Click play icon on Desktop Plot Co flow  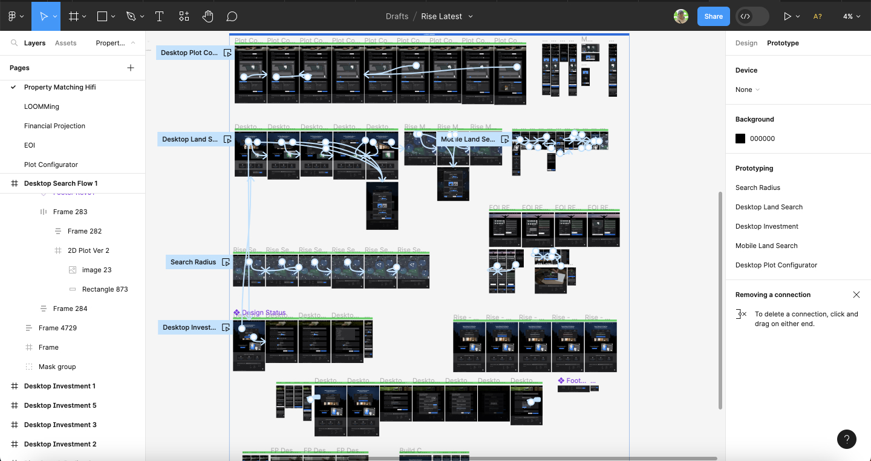click(227, 53)
